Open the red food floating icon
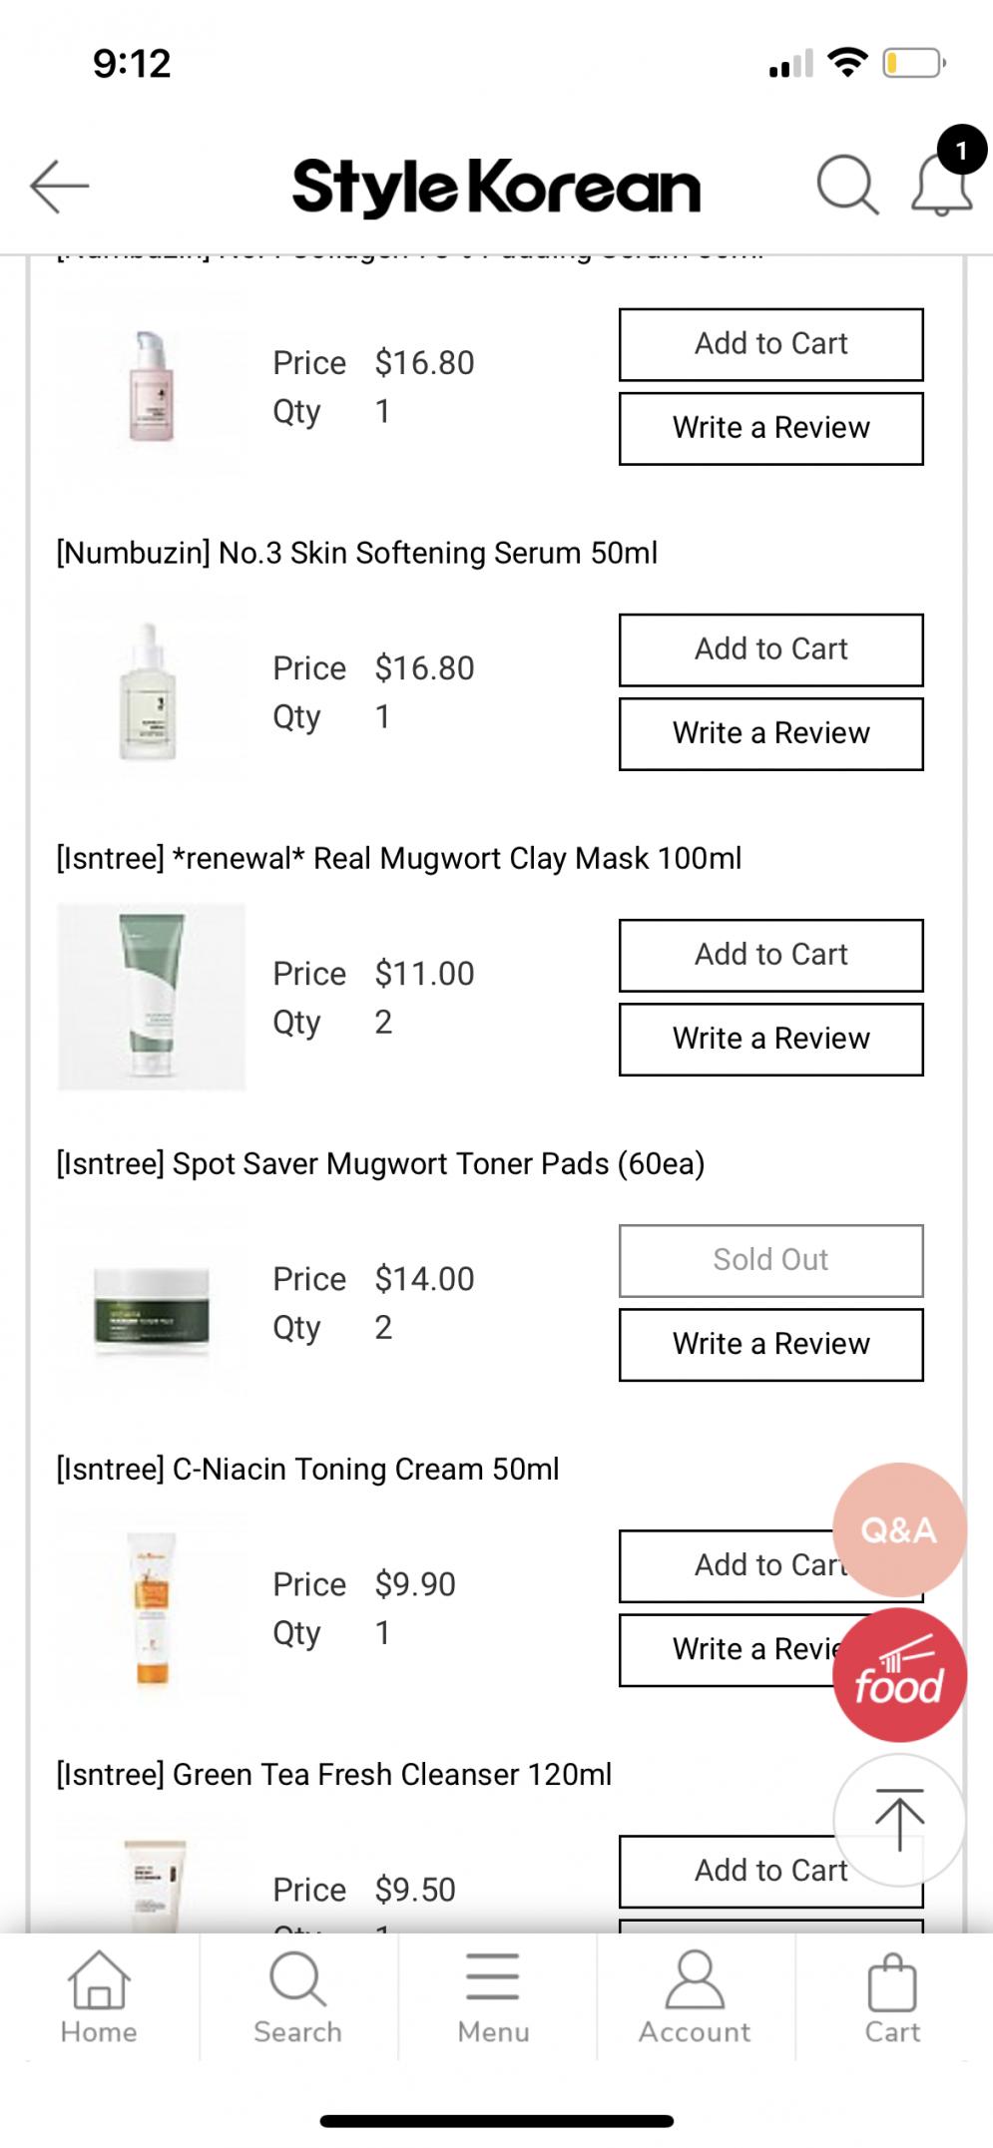Viewport: 993px width, 2148px height. click(899, 1675)
